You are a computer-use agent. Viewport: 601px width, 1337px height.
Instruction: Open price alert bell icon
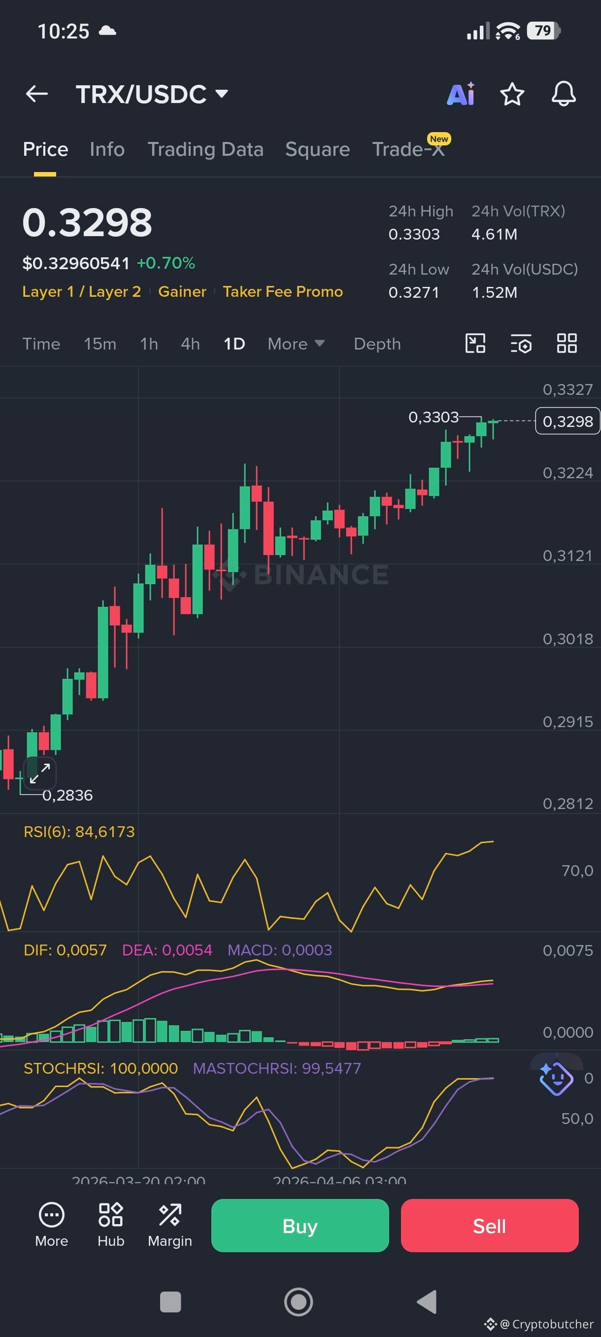coord(563,94)
